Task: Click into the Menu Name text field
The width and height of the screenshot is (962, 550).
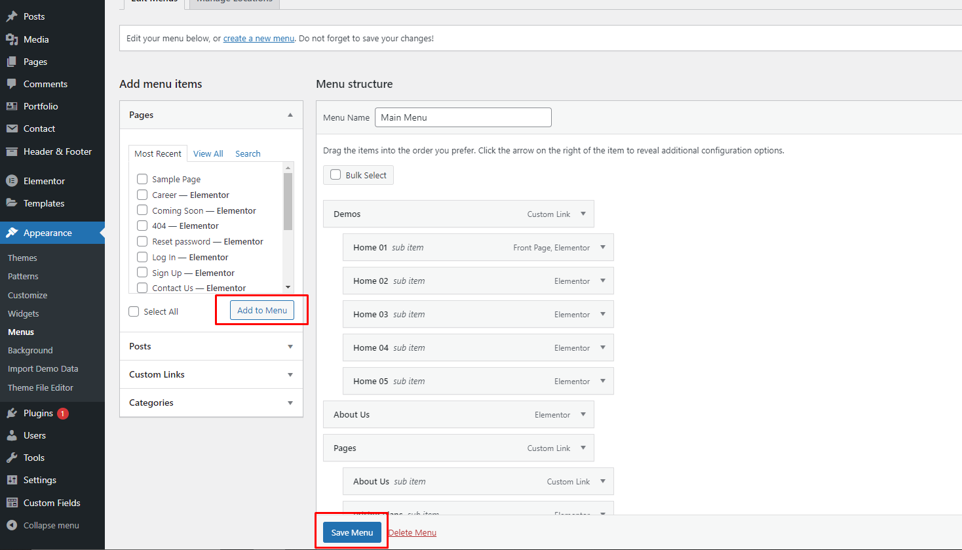Action: [463, 117]
